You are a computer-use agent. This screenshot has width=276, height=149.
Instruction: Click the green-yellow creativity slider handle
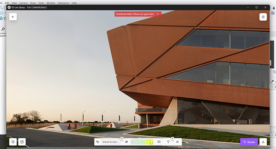click(152, 142)
